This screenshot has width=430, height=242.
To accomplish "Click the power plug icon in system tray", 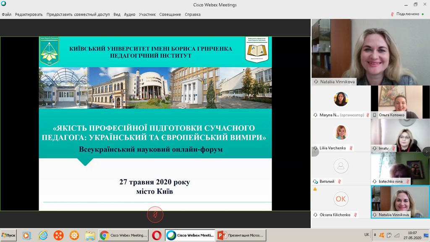I will click(389, 235).
